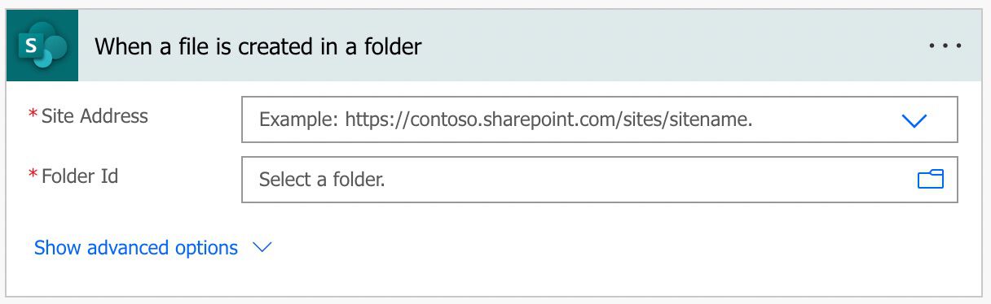Focus the Site Address input field
Image resolution: width=991 pixels, height=304 pixels.
point(600,119)
